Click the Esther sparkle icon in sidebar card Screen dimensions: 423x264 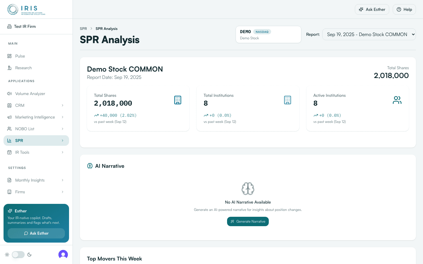click(x=10, y=211)
